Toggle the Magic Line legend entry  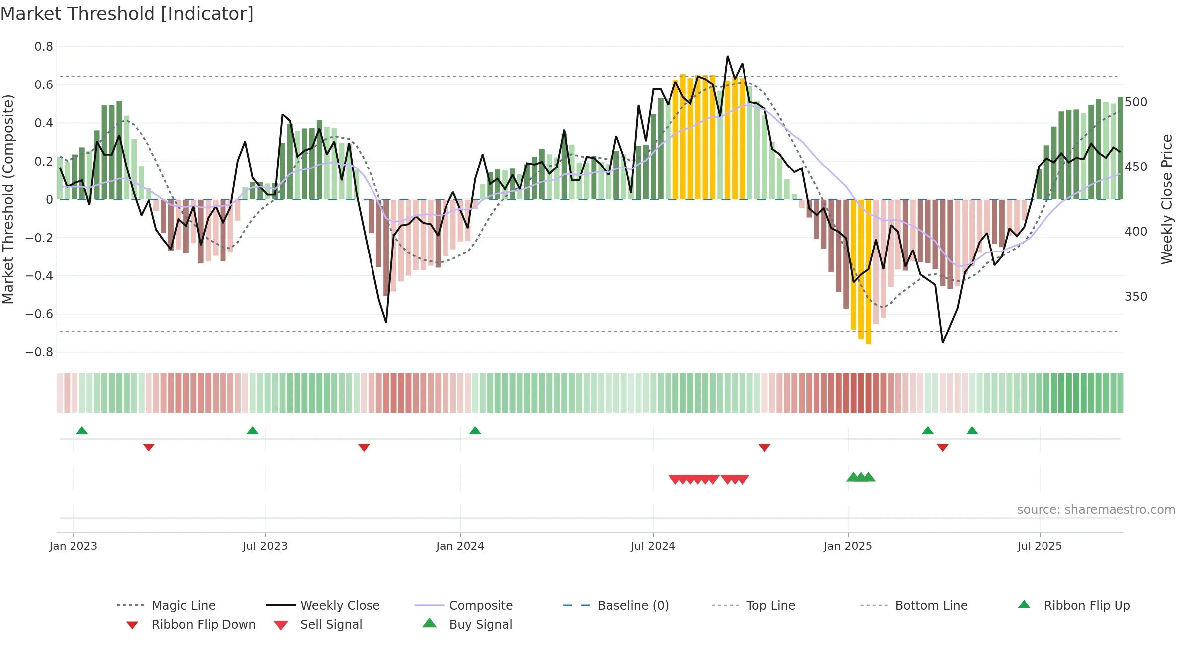[x=166, y=605]
